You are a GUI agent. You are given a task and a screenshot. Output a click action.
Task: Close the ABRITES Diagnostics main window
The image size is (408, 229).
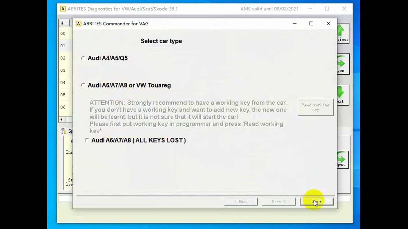(x=344, y=9)
